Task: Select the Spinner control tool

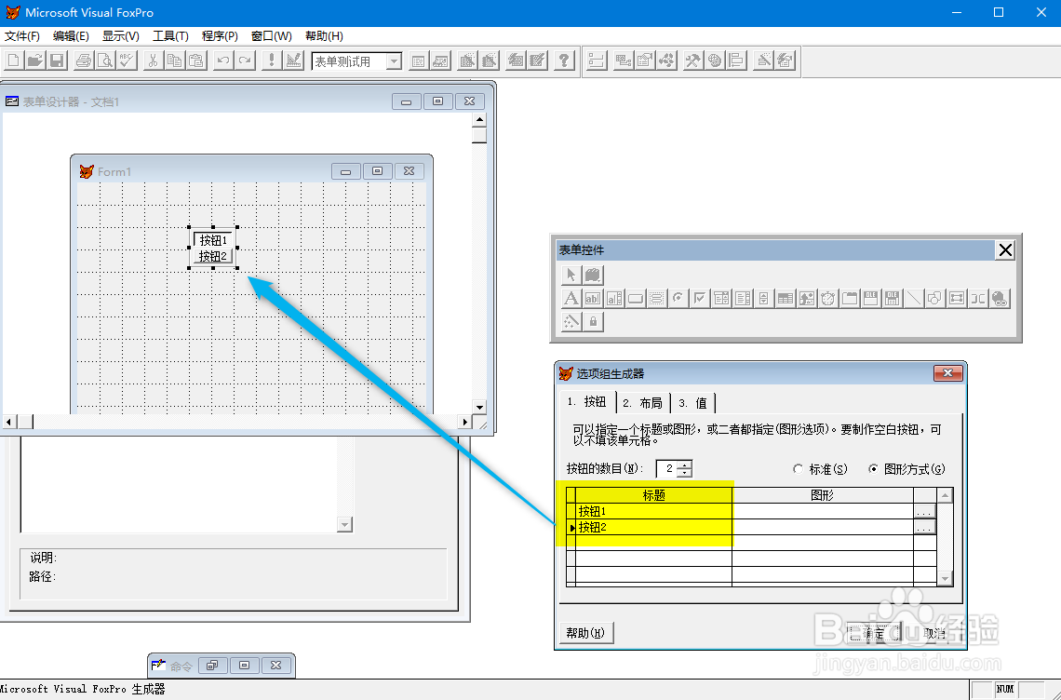Action: 764,299
